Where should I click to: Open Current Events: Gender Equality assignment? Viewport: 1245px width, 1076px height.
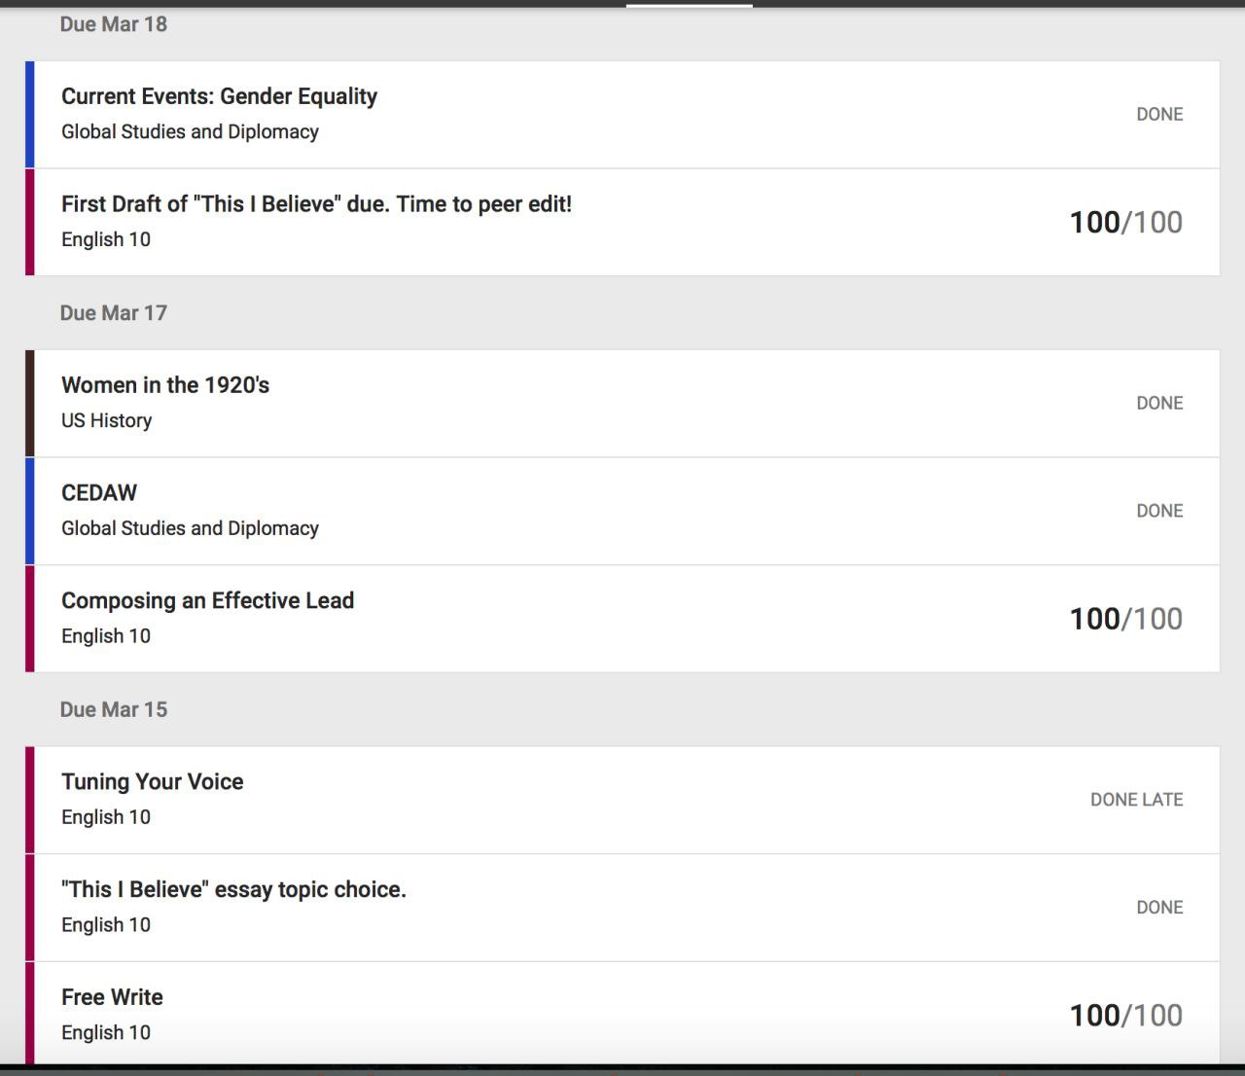pyautogui.click(x=219, y=96)
